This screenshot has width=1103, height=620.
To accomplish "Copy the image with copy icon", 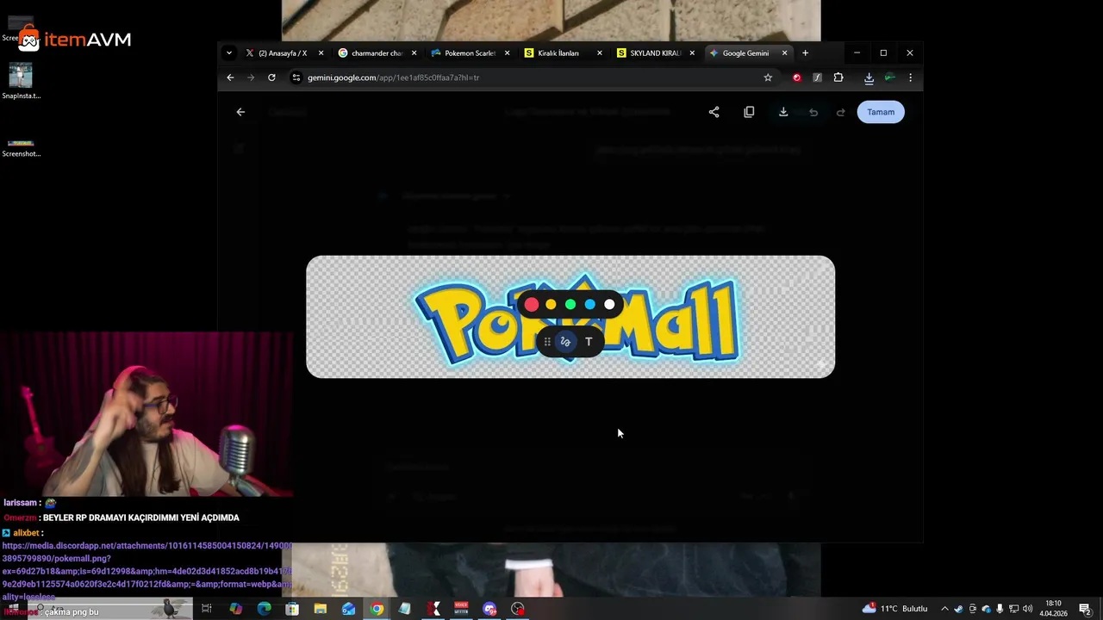I will (749, 112).
